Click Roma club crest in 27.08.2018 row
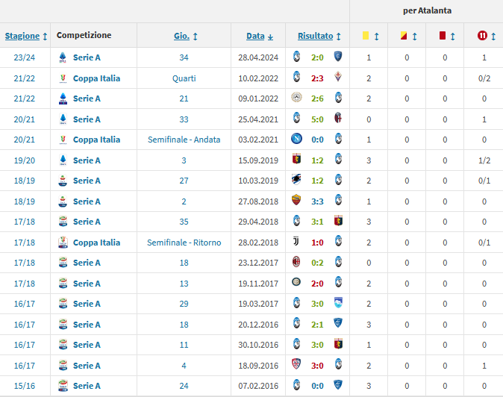This screenshot has width=503, height=397. pos(297,201)
